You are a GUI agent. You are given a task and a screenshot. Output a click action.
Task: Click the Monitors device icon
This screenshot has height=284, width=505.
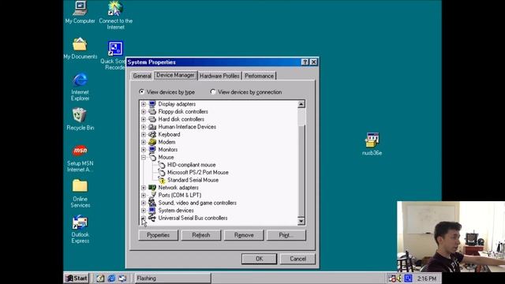(152, 149)
